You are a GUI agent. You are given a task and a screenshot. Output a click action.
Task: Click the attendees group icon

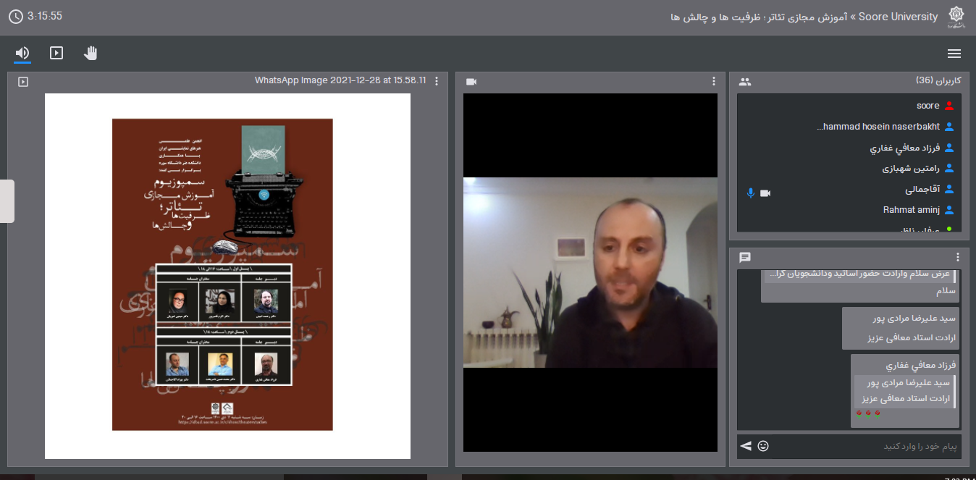point(745,82)
